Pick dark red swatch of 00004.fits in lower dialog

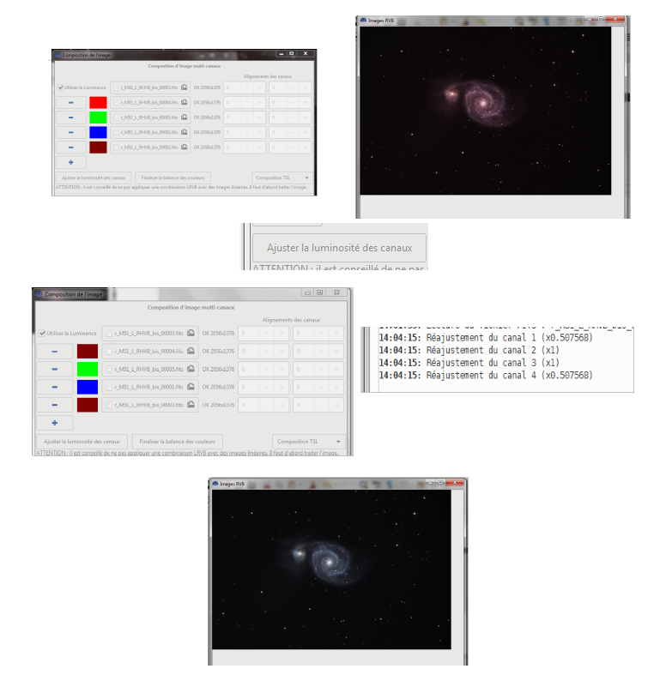coord(88,352)
